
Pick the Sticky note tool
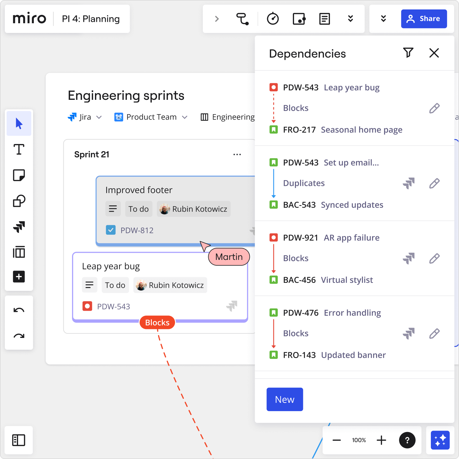19,175
